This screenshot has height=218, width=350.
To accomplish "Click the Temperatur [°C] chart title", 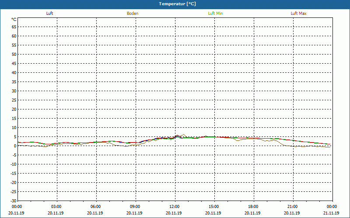I will pos(178,4).
